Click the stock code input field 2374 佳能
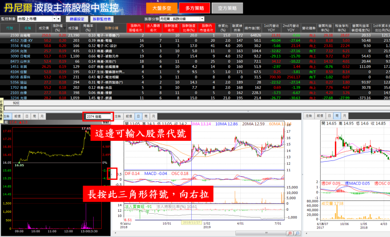The image size is (390, 237). click(98, 116)
